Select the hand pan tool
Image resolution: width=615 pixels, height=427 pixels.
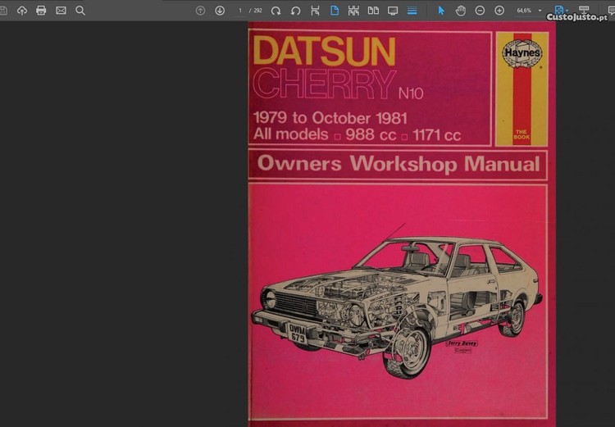[x=461, y=11]
